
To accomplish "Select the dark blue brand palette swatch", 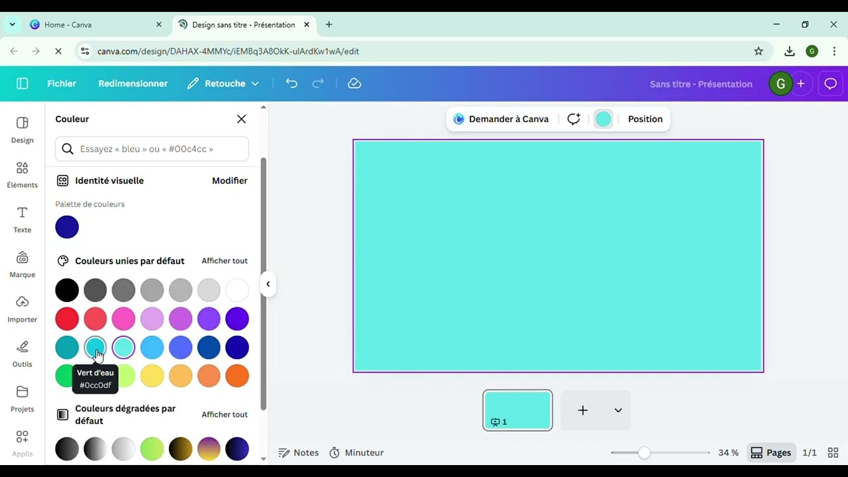I will 67,227.
